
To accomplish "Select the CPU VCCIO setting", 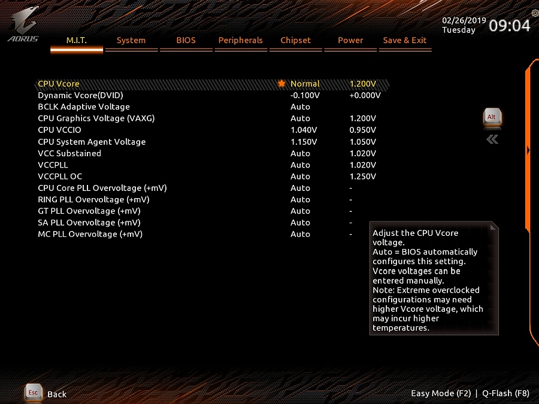I will pos(59,130).
